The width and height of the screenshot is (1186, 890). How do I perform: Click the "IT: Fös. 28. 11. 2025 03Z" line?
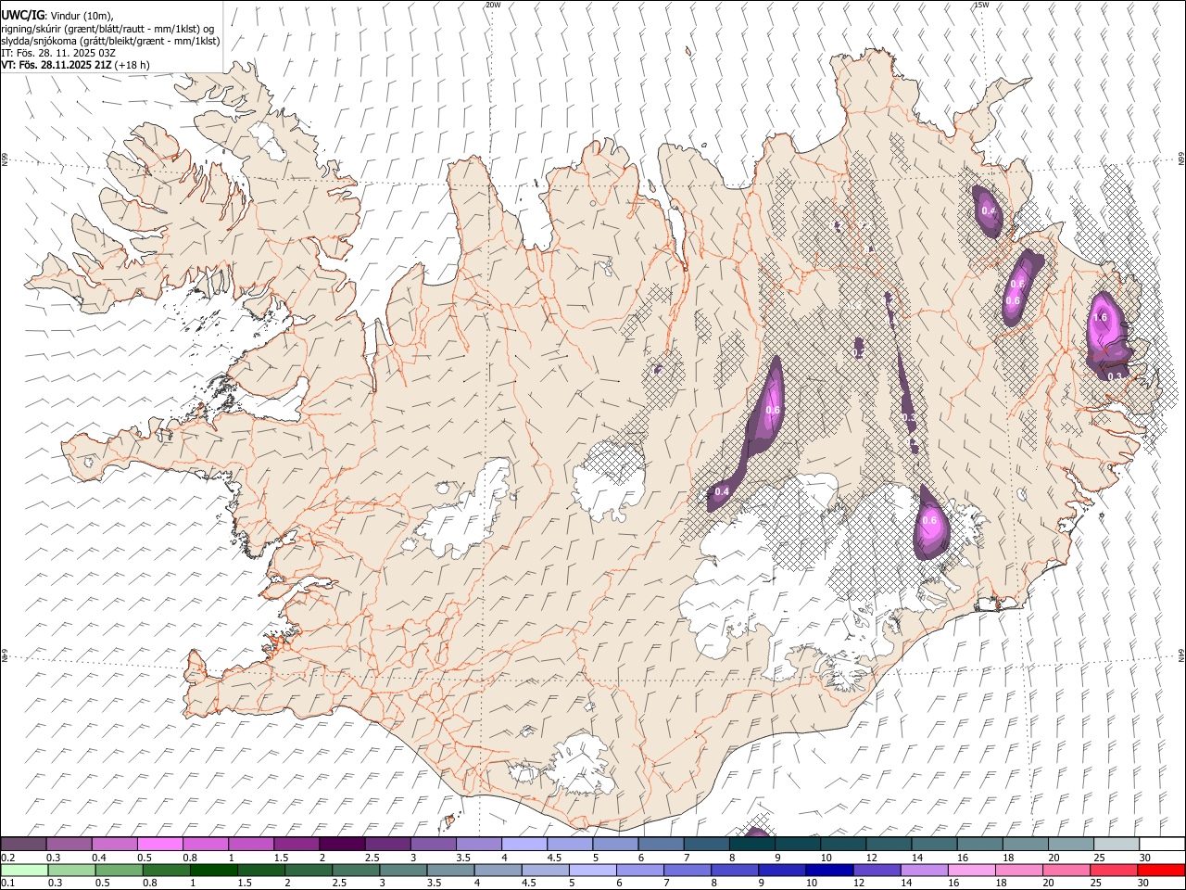58,53
